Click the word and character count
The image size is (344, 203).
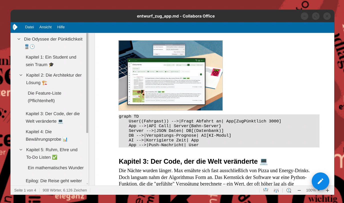click(65, 190)
